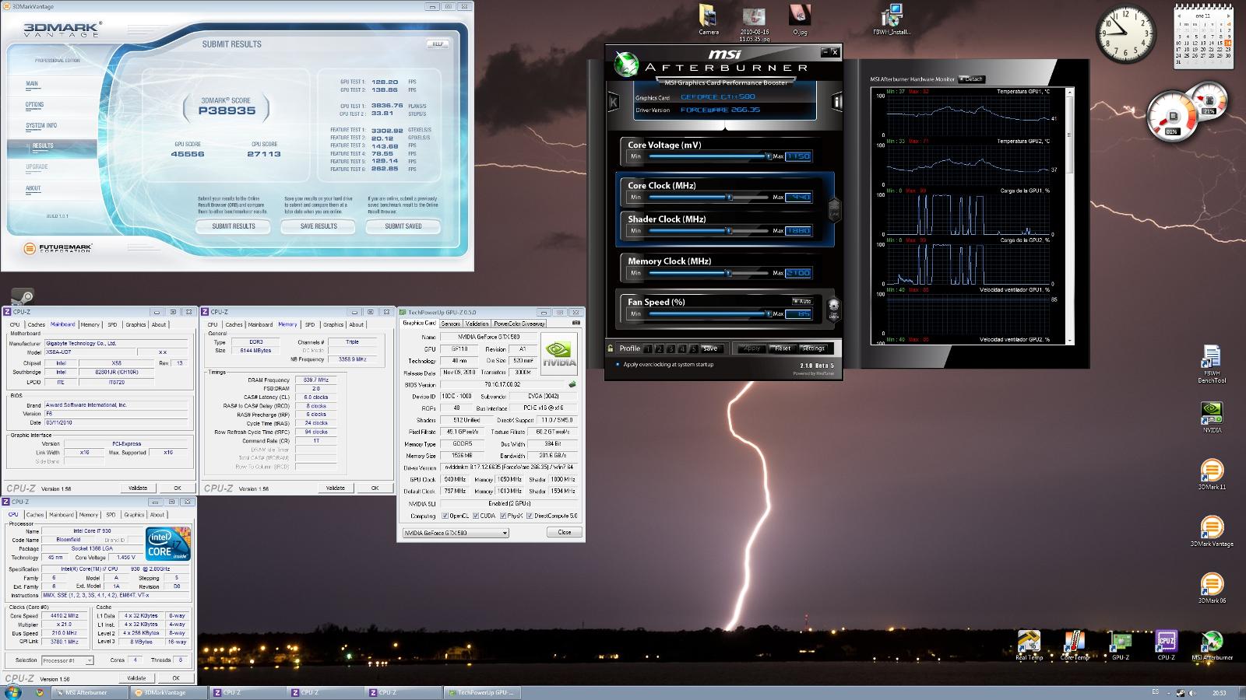Image resolution: width=1246 pixels, height=700 pixels.
Task: Click the BIOS save chip icon in GPU-Z
Action: click(x=572, y=384)
